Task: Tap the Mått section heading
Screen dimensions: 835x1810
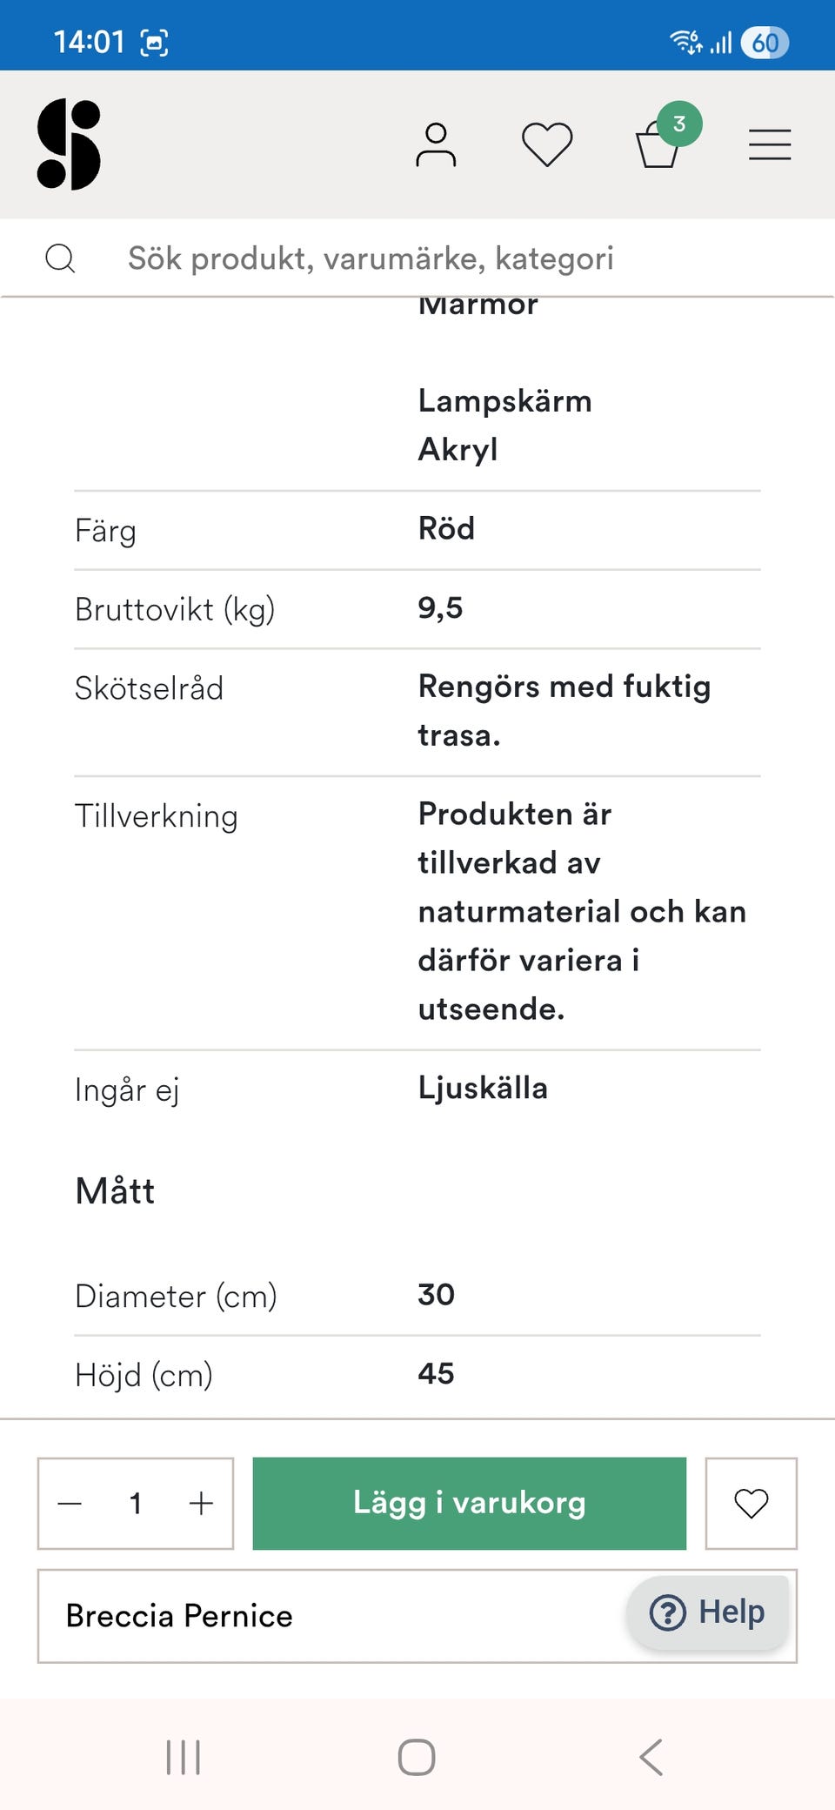Action: pyautogui.click(x=115, y=1190)
